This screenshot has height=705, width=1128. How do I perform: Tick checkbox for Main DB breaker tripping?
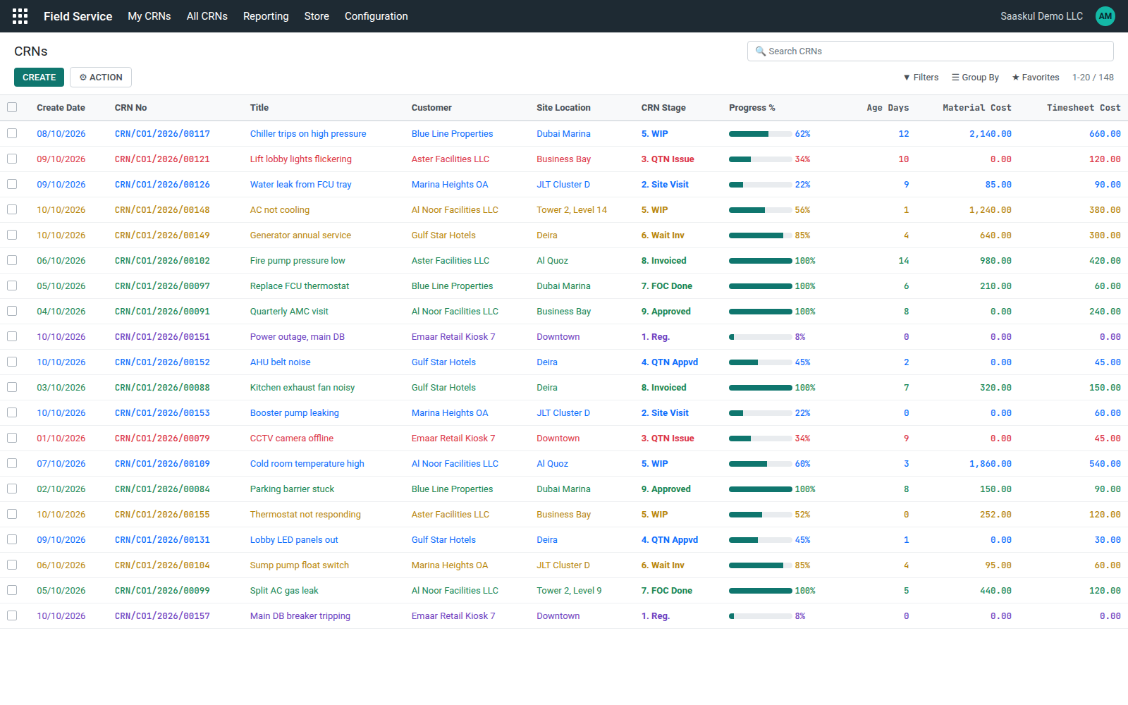coord(12,615)
